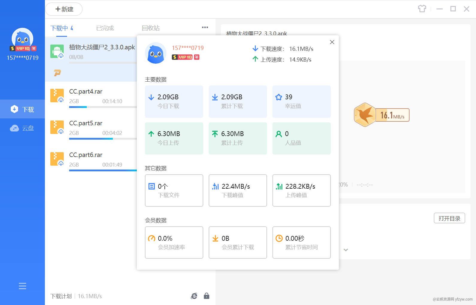Click the CC.part5.rar progress bar
476x305 pixels.
coord(103,139)
